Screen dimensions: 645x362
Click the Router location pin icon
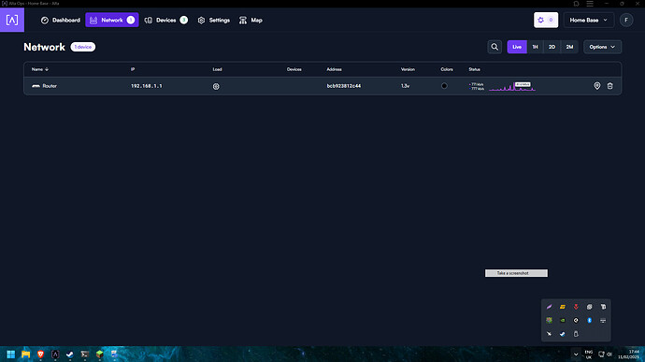tap(597, 86)
